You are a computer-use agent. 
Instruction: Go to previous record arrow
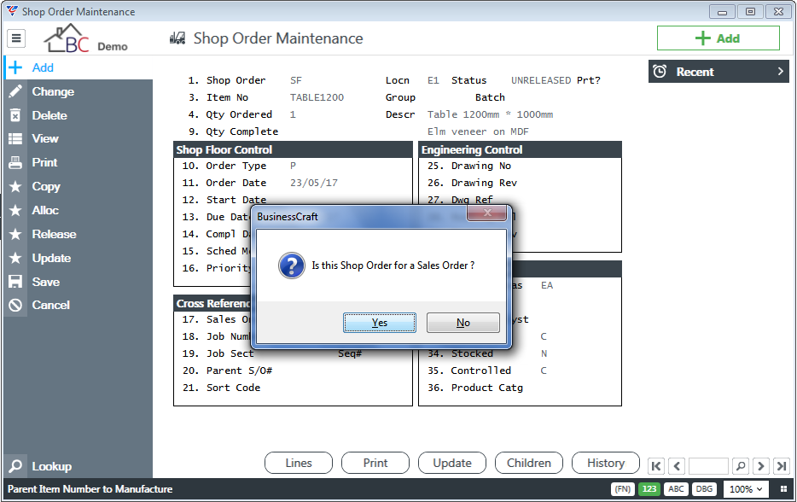[677, 466]
